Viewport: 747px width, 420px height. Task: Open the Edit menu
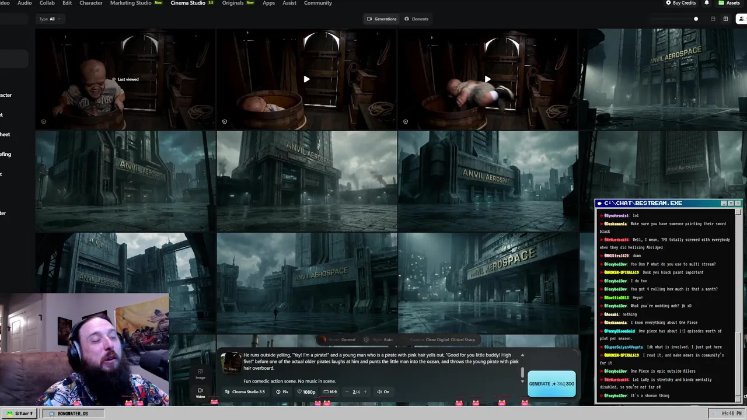[67, 3]
